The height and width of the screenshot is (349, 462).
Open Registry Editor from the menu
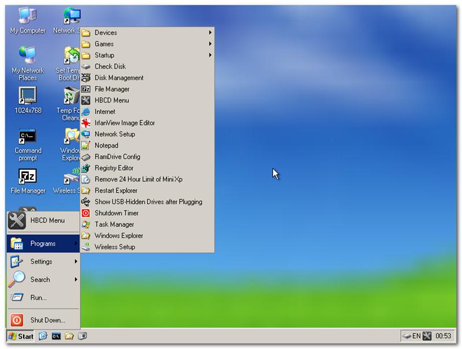[x=114, y=168]
